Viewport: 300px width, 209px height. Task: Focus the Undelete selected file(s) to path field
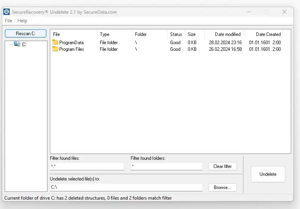tap(126, 187)
